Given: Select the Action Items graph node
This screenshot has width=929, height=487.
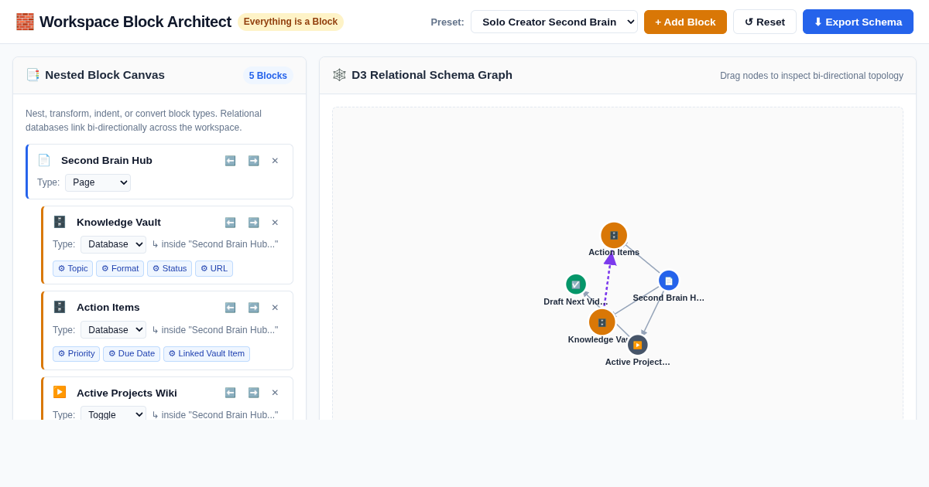Looking at the screenshot, I should [x=614, y=236].
